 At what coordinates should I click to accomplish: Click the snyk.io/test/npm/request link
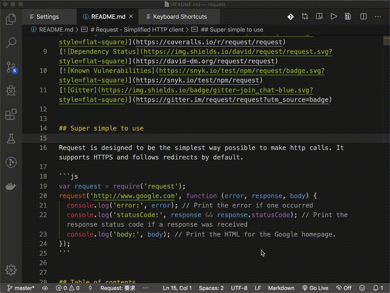click(198, 80)
